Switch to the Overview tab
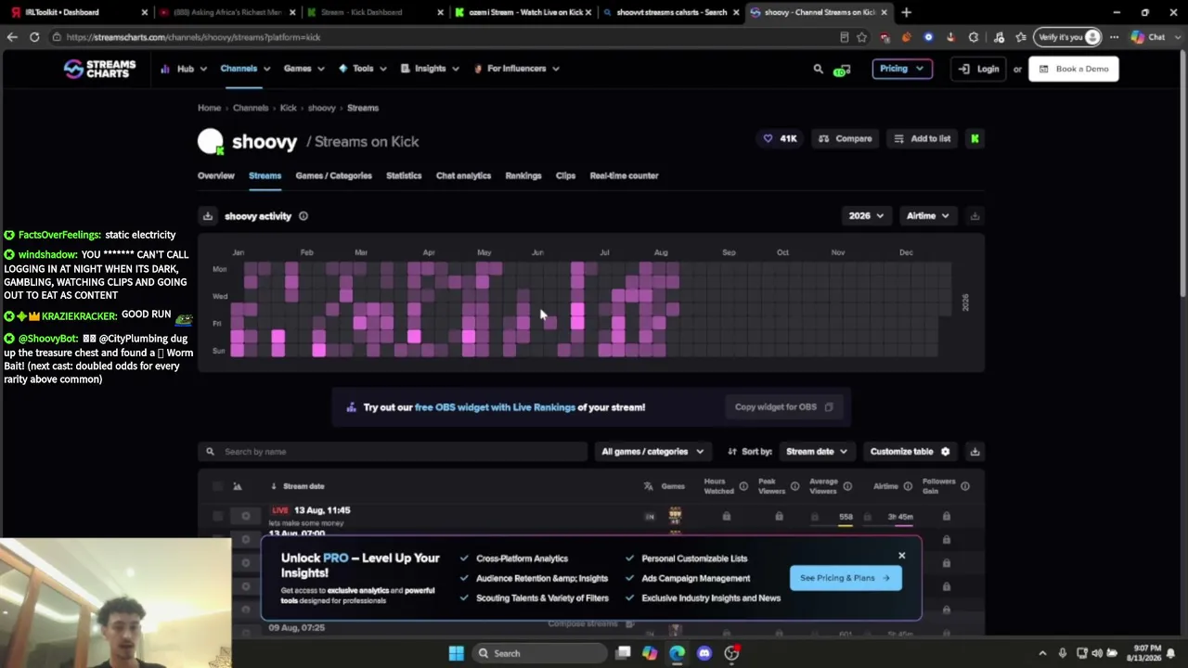The image size is (1188, 668). 216,175
